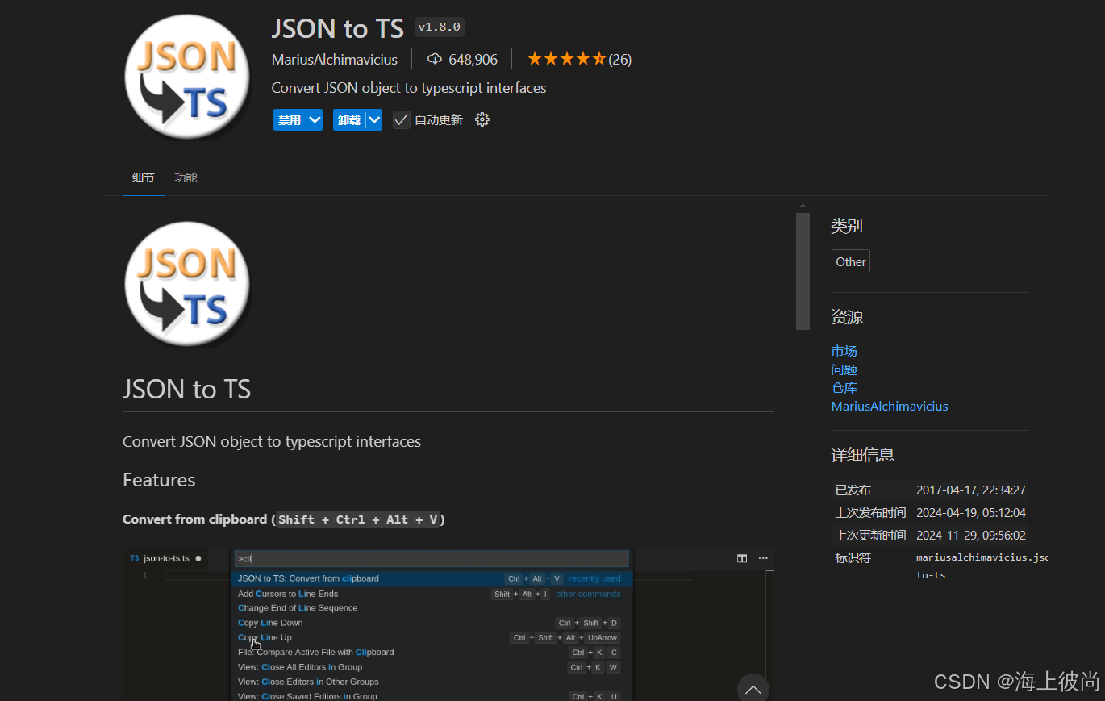Click the 'other commands' label in command list
The image size is (1105, 701).
pos(588,594)
